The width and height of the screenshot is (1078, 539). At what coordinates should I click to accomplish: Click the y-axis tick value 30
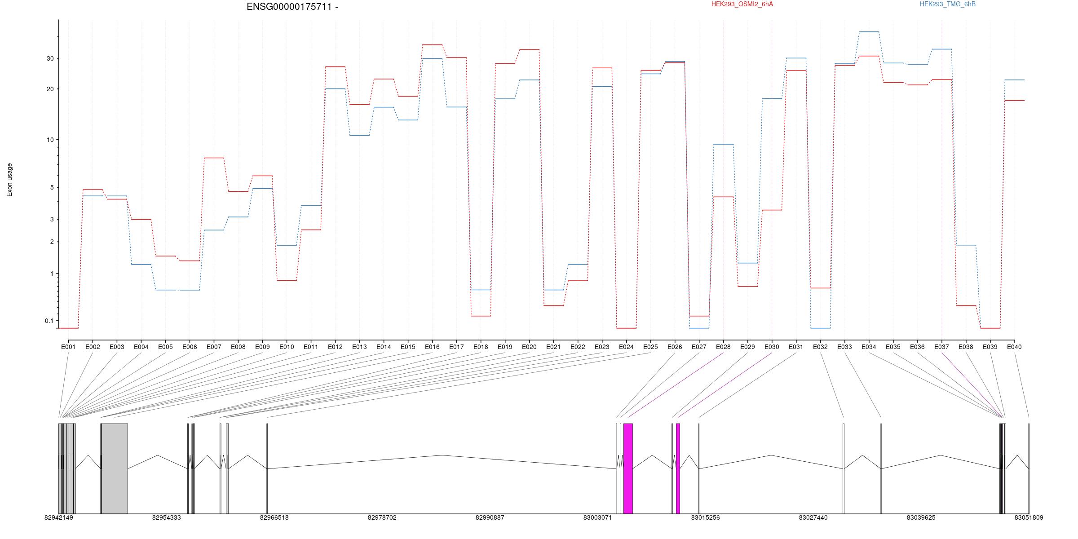pyautogui.click(x=49, y=58)
